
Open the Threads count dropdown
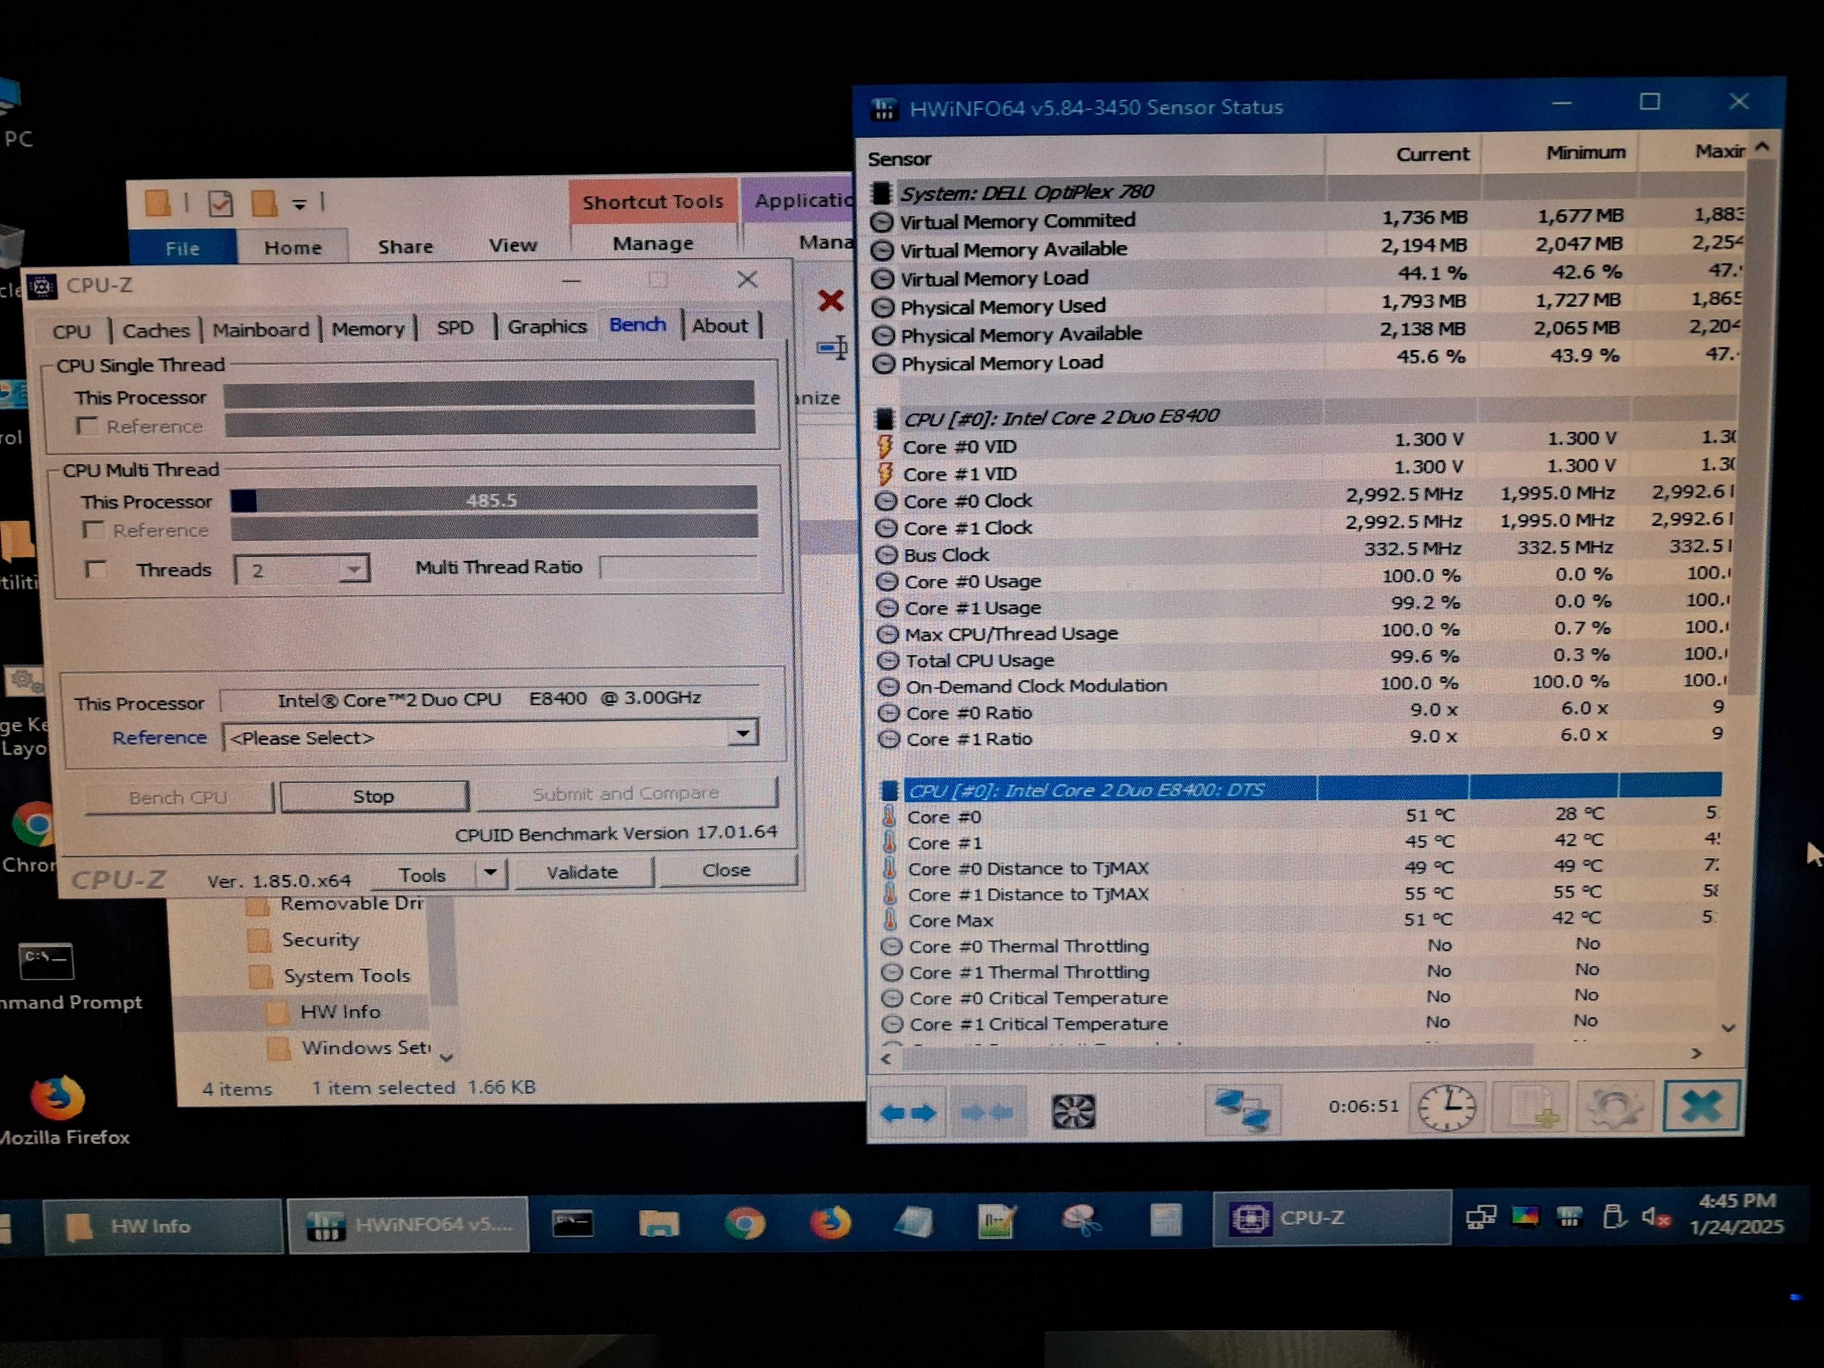point(354,569)
